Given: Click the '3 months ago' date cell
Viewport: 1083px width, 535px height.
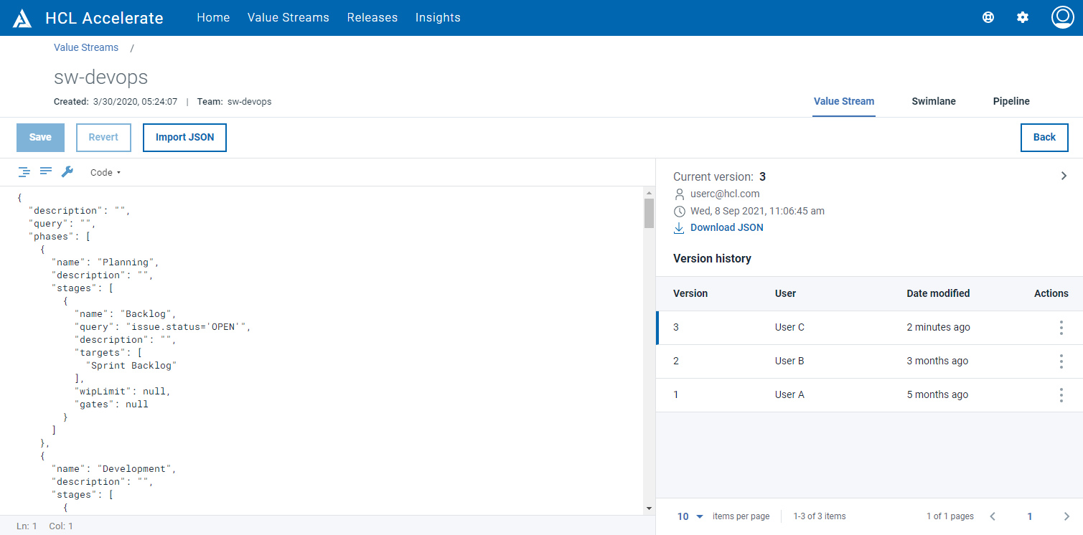Looking at the screenshot, I should (937, 361).
